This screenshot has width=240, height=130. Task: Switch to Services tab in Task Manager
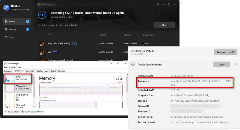tap(61, 71)
